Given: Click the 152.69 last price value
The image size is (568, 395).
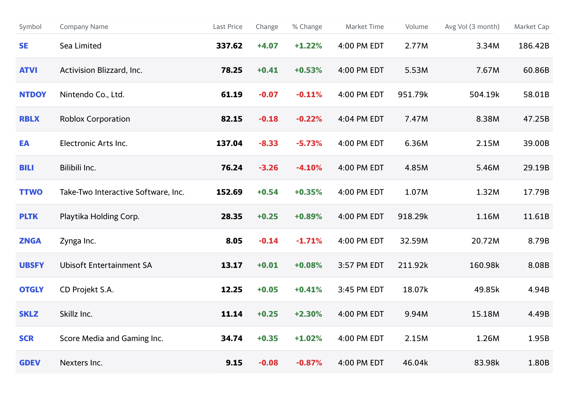Looking at the screenshot, I should 229,192.
